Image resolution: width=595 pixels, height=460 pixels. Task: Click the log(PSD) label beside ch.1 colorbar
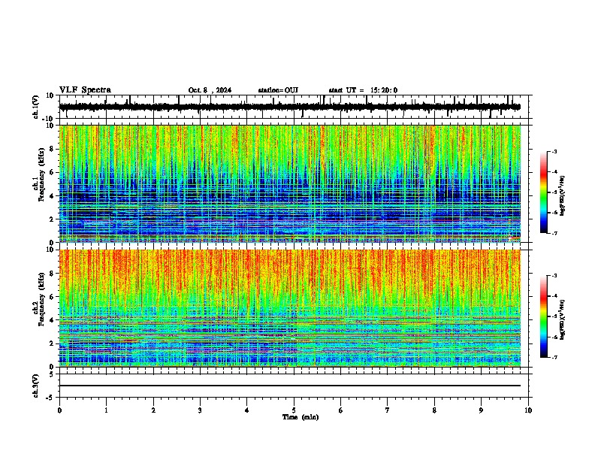pos(562,196)
